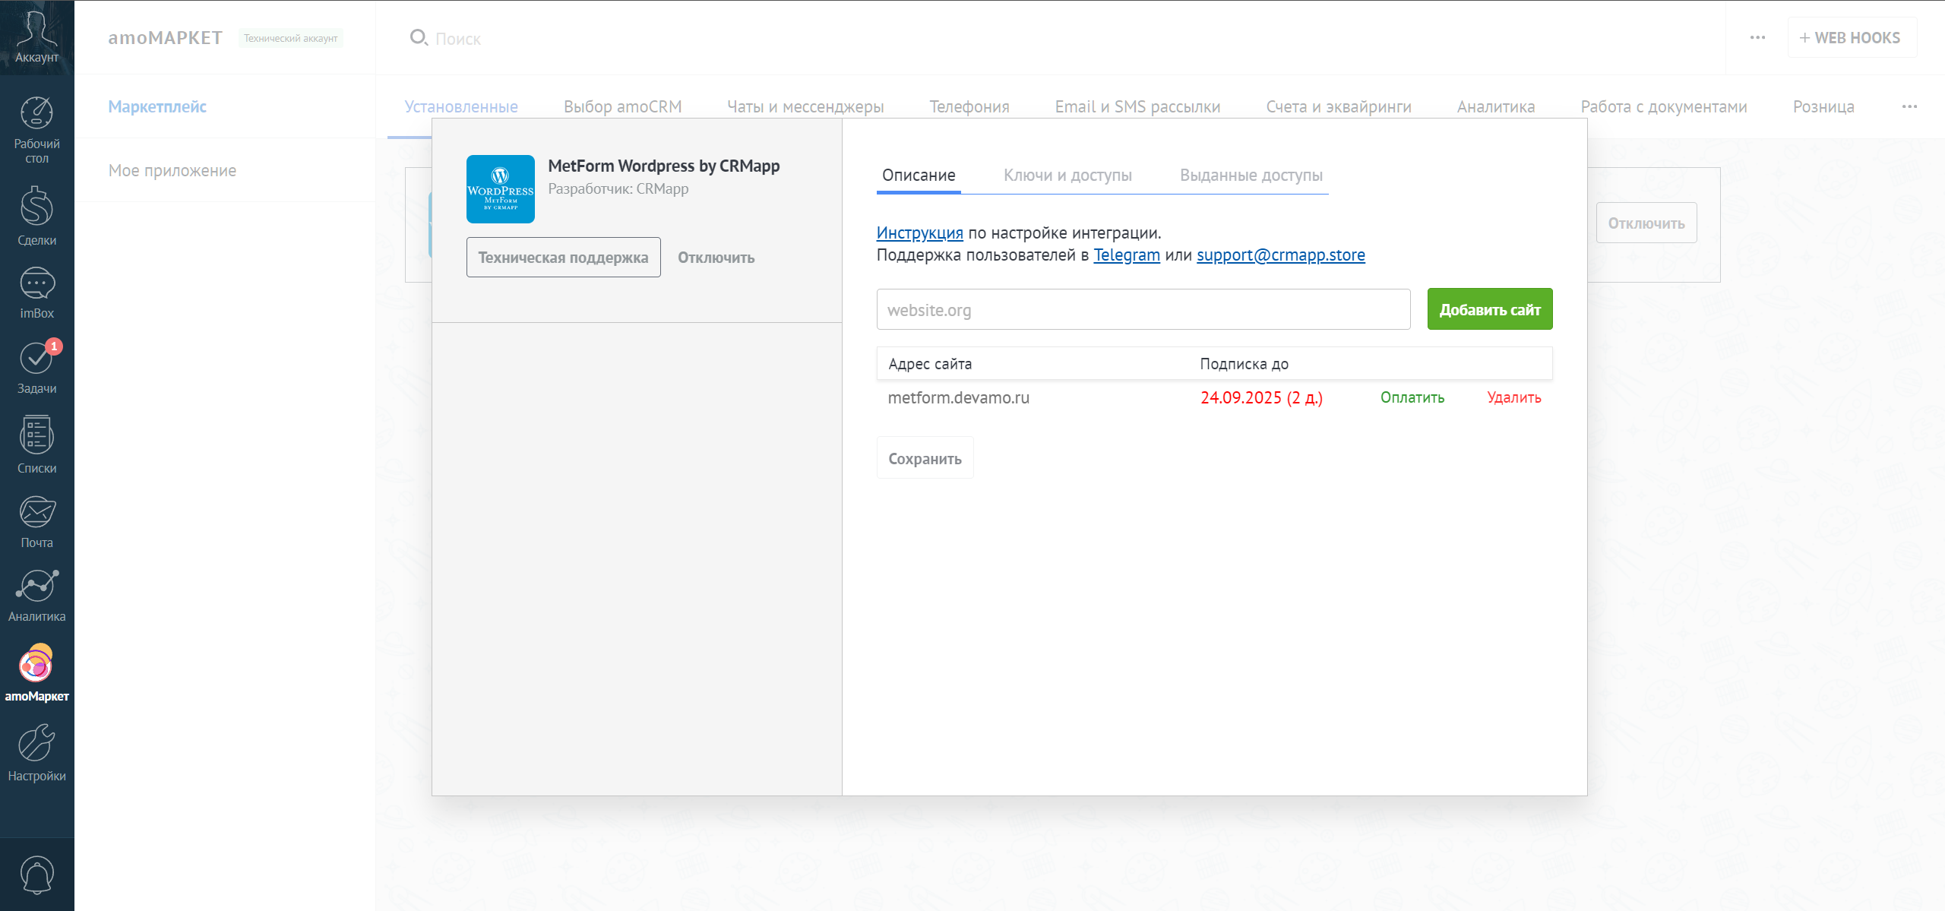
Task: Click Отключить button on the background card
Action: point(1646,223)
